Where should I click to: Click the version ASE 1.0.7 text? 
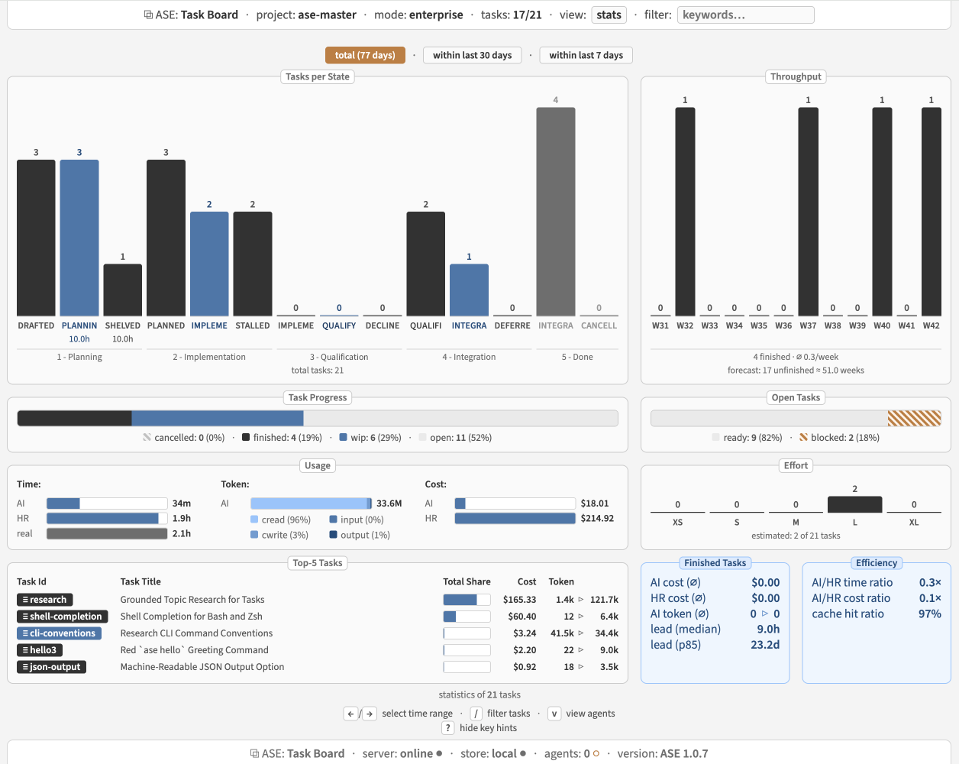click(x=662, y=753)
